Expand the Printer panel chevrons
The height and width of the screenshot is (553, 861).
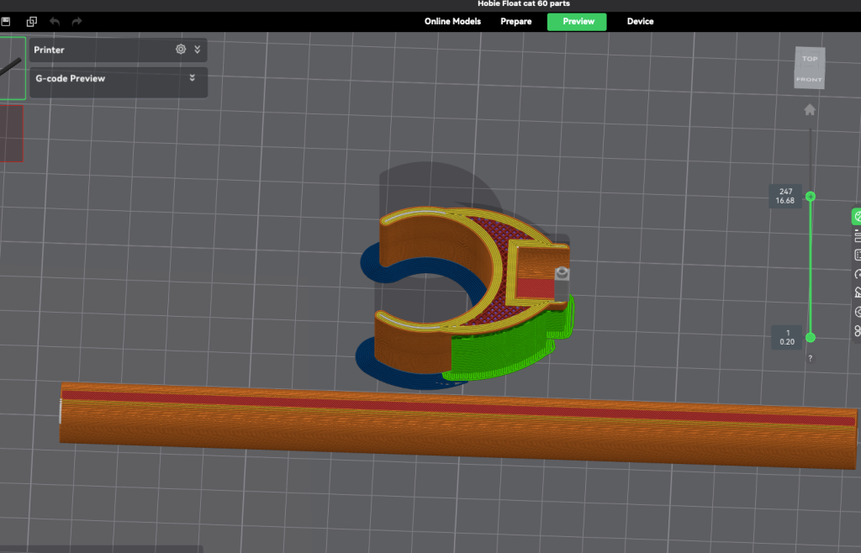(x=198, y=50)
